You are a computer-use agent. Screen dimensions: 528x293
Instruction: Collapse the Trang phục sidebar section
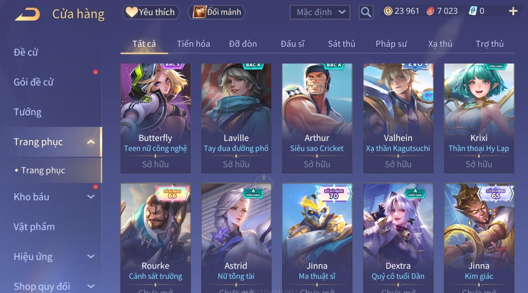[91, 142]
